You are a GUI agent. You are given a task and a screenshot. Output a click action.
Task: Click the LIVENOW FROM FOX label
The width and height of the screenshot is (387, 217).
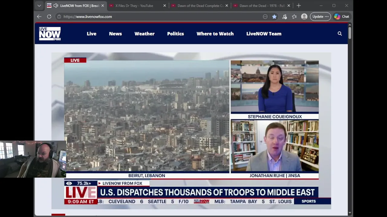[122, 183]
